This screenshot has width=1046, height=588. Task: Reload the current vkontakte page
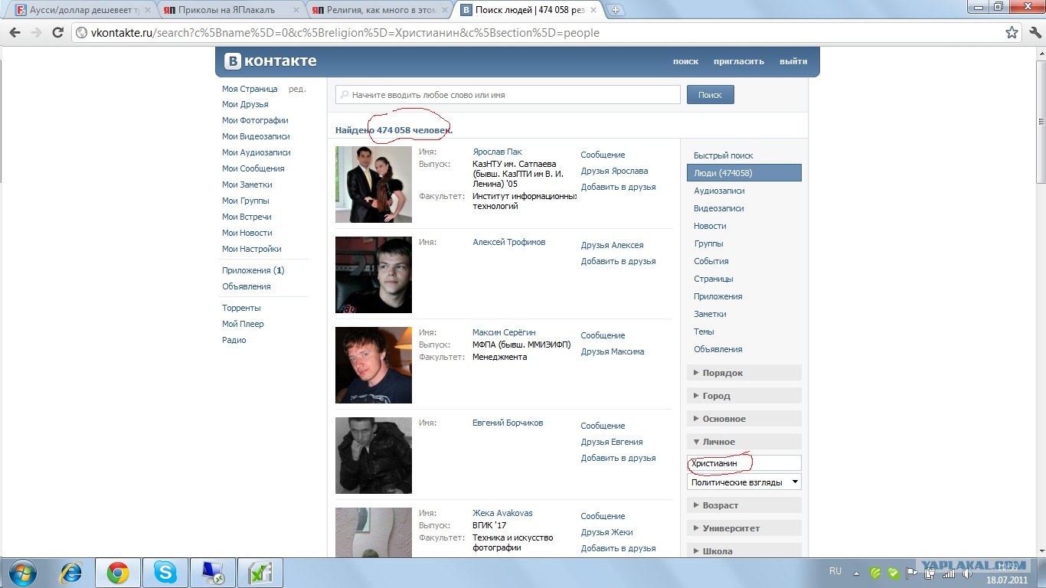click(x=57, y=33)
